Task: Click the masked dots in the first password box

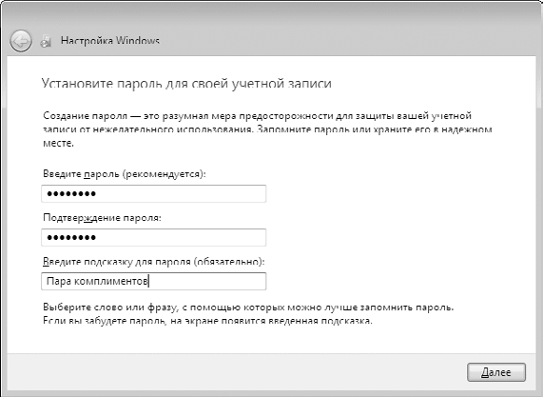Action: [x=71, y=194]
